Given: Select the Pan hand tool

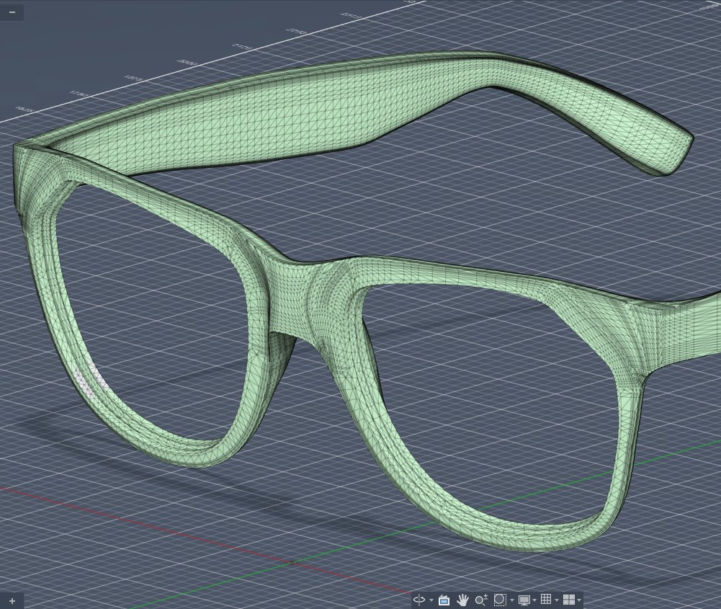Looking at the screenshot, I should tap(462, 600).
